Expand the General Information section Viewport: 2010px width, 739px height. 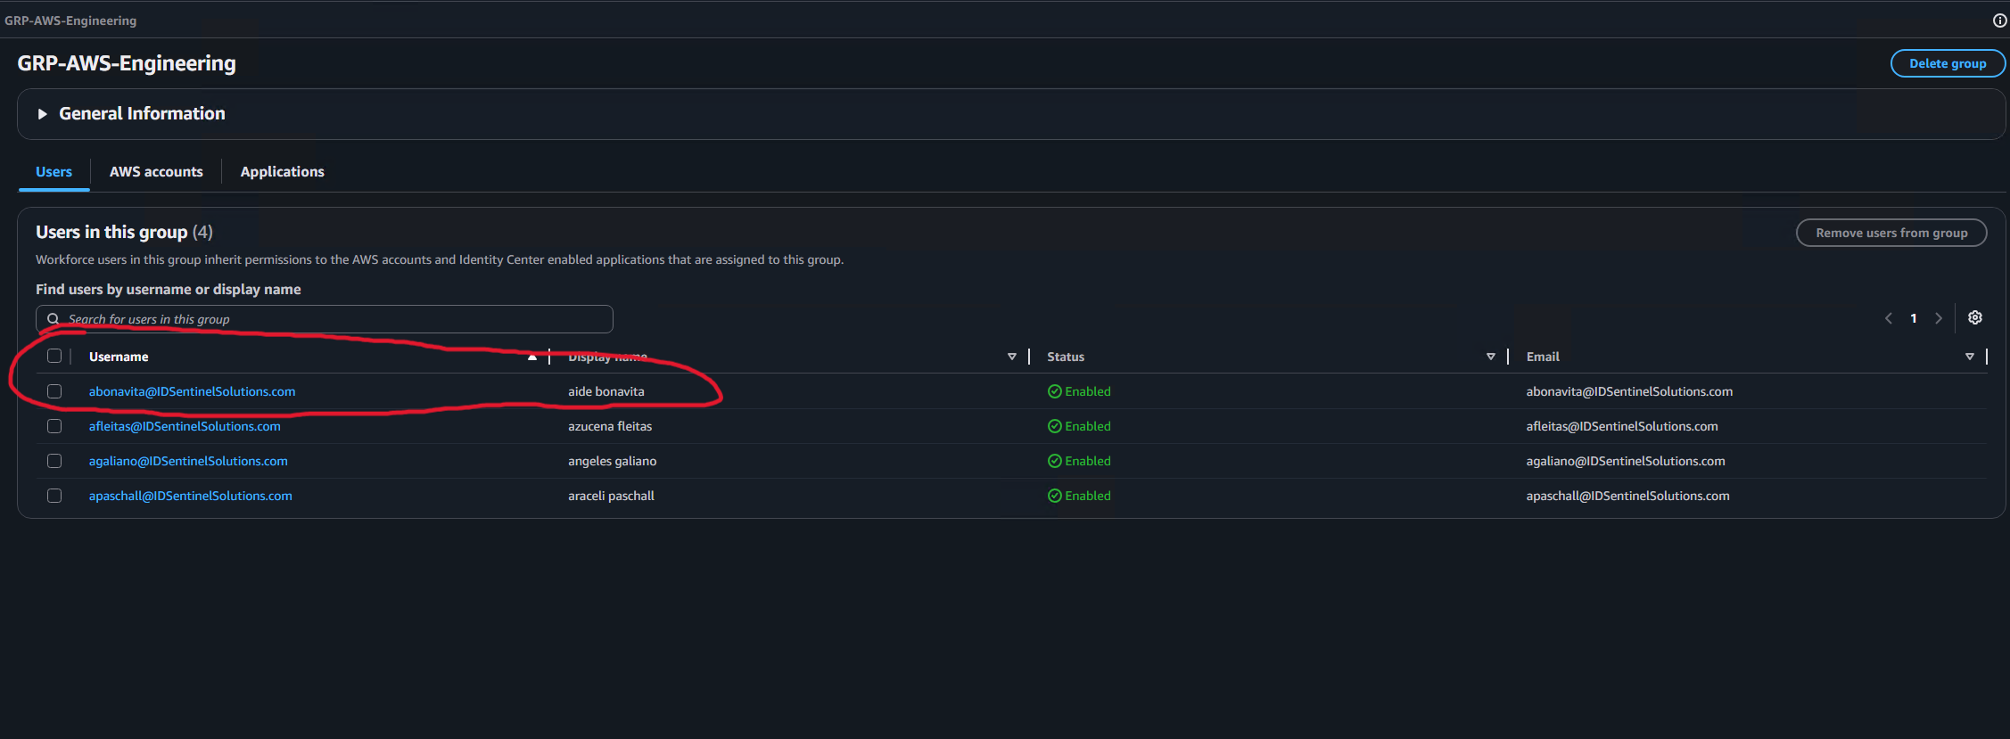42,114
